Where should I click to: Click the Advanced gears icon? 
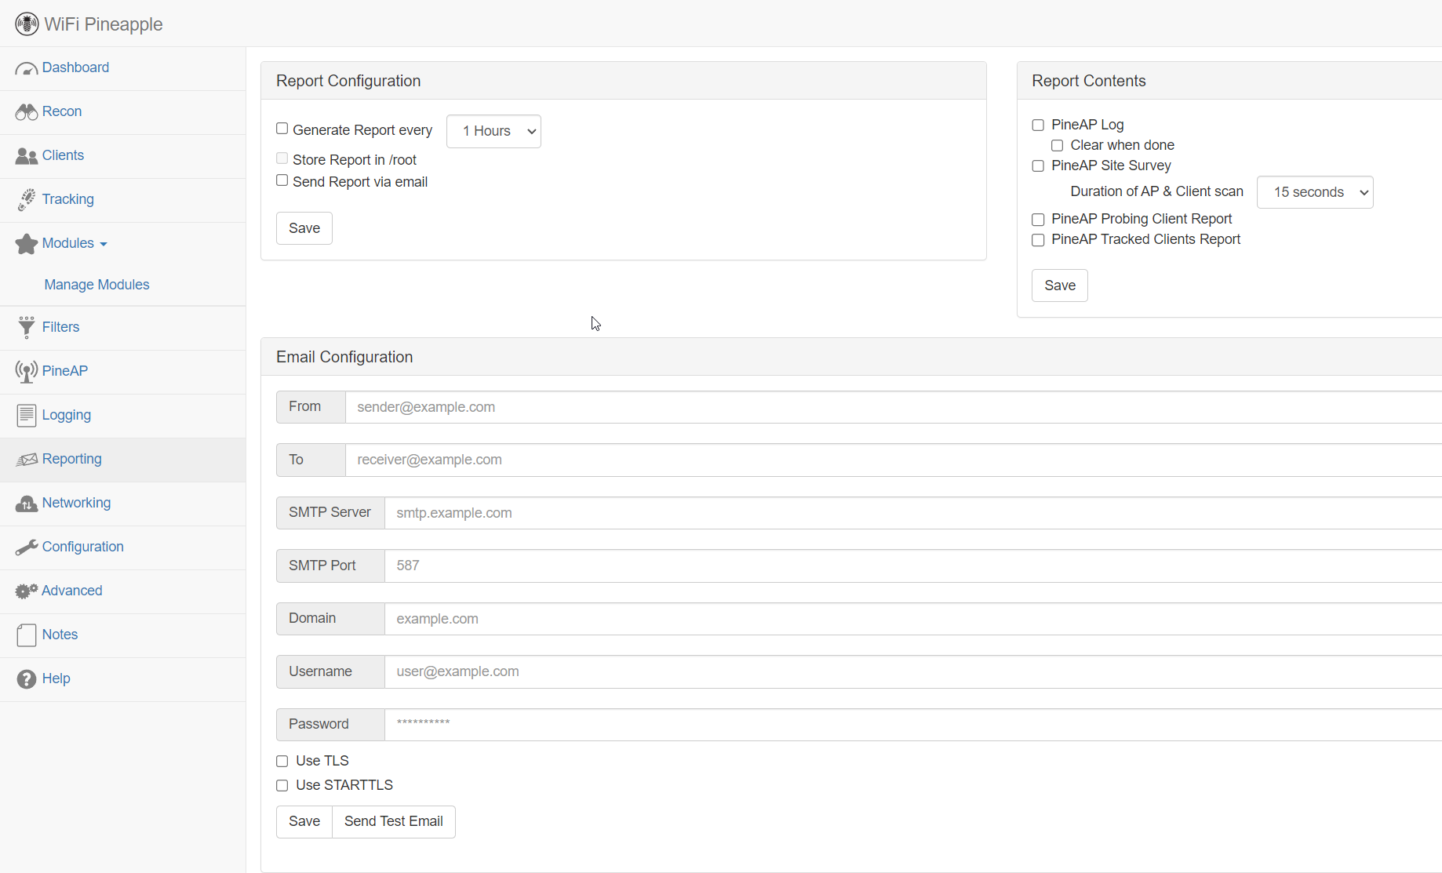(x=26, y=591)
